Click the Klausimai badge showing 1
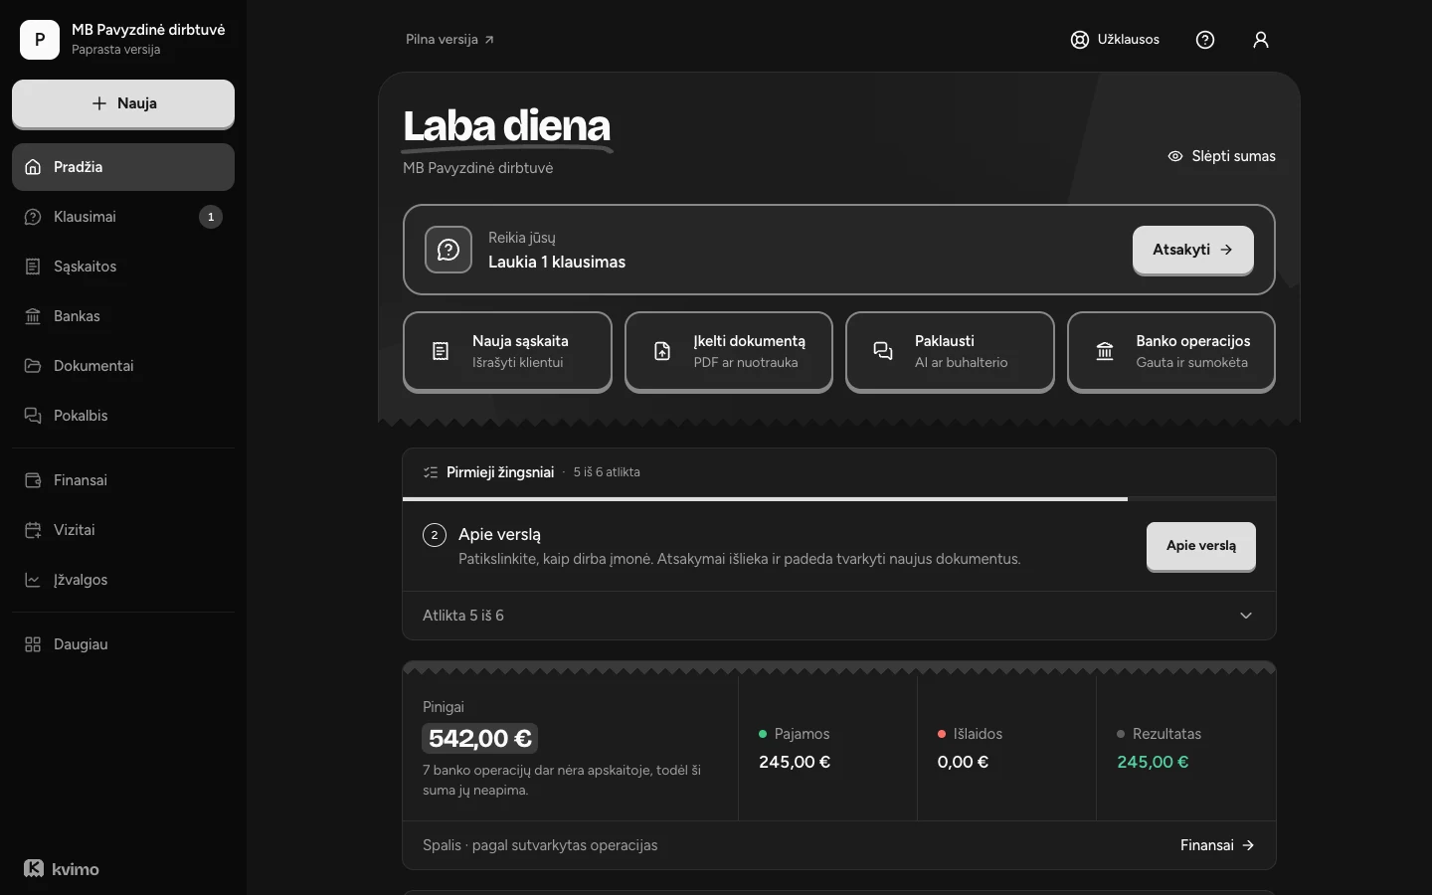The image size is (1432, 895). 211,217
